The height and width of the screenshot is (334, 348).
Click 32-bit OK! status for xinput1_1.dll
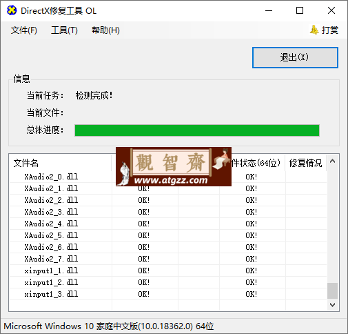(144, 271)
